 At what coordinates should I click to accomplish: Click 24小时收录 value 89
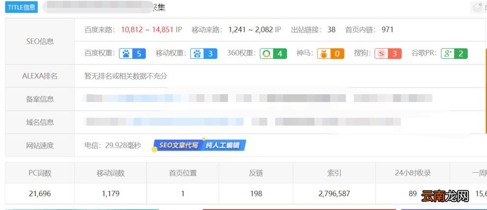[412, 194]
